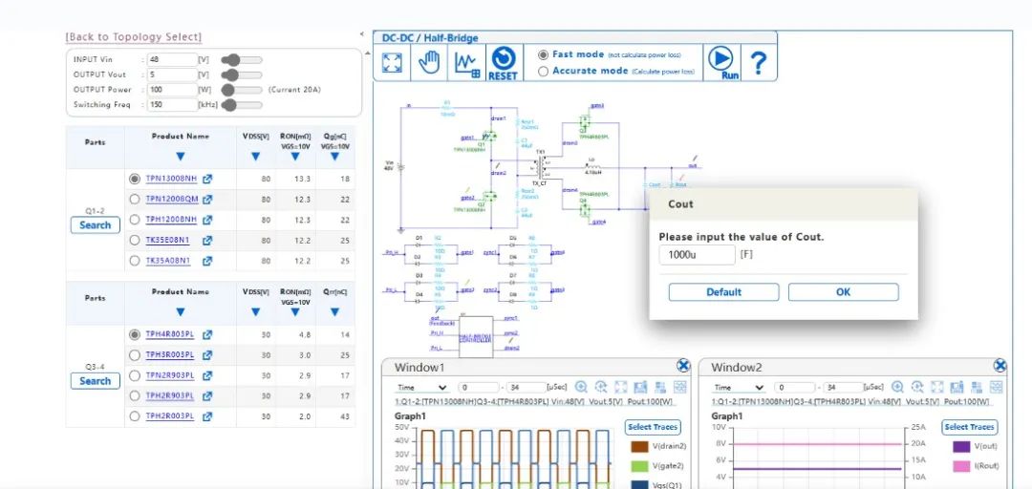Sort Q1-2 table by VDSS arrow
Screen dimensions: 1032x489
pyautogui.click(x=256, y=157)
